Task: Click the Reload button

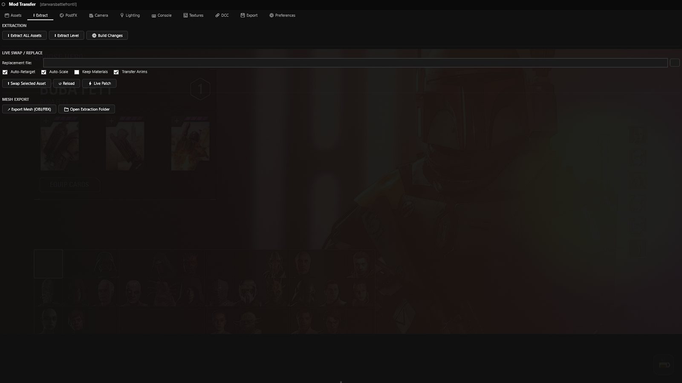Action: click(x=66, y=83)
